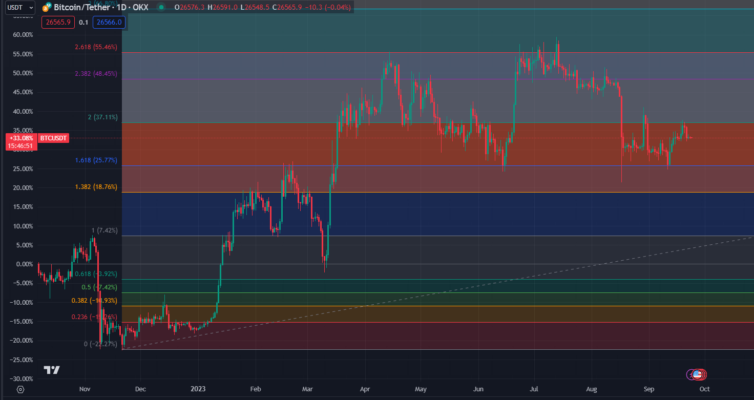754x400 pixels.
Task: Open the USDT currency dropdown
Action: pyautogui.click(x=20, y=8)
